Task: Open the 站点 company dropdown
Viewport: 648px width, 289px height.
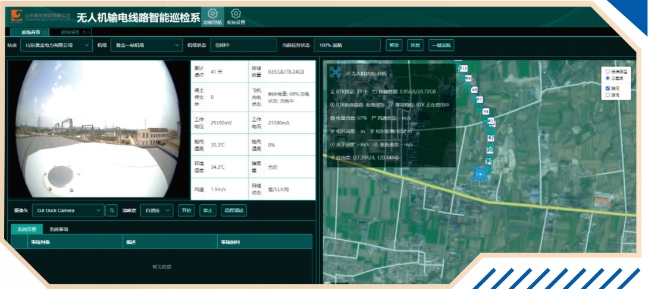Action: (56, 45)
